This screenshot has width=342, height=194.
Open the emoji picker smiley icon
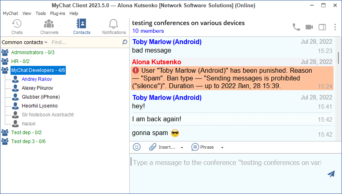pos(137,147)
